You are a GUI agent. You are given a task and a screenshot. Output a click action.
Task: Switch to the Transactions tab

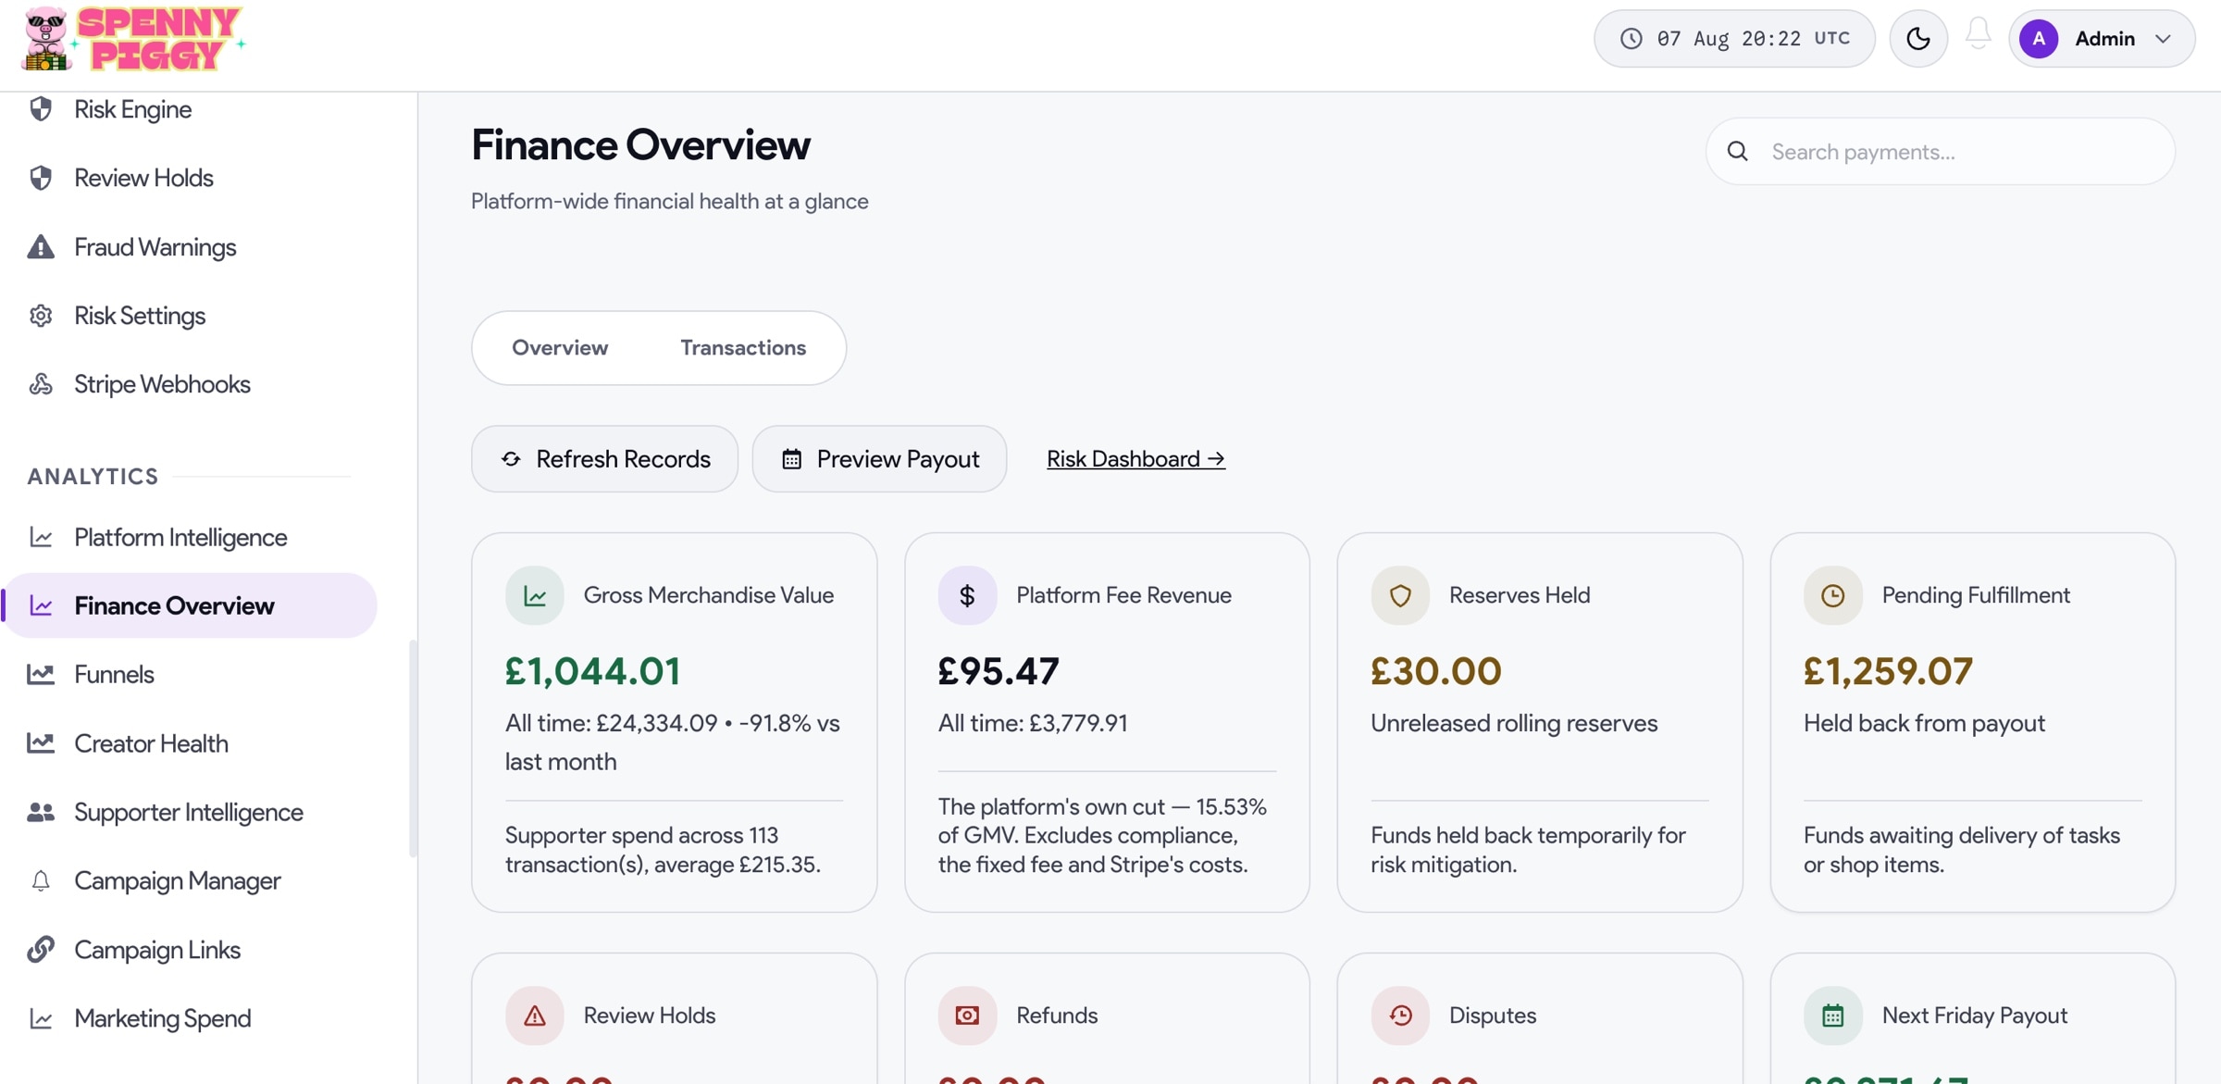click(743, 348)
